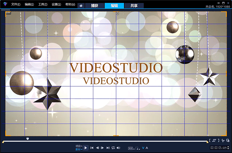Switch to 素材 (Clip) playback mode
232x153 pixels.
[78, 149]
